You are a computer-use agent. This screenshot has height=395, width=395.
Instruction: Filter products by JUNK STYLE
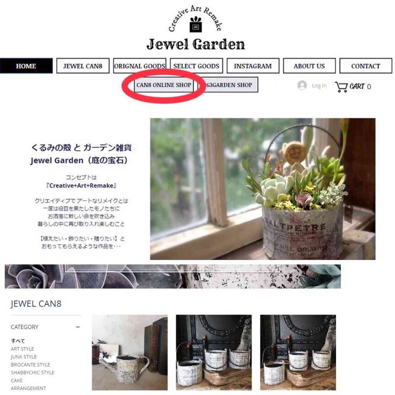click(x=24, y=357)
